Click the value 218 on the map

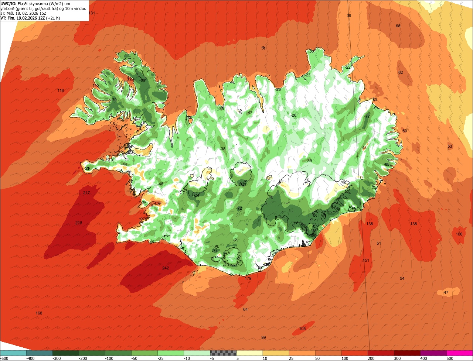coord(79,223)
